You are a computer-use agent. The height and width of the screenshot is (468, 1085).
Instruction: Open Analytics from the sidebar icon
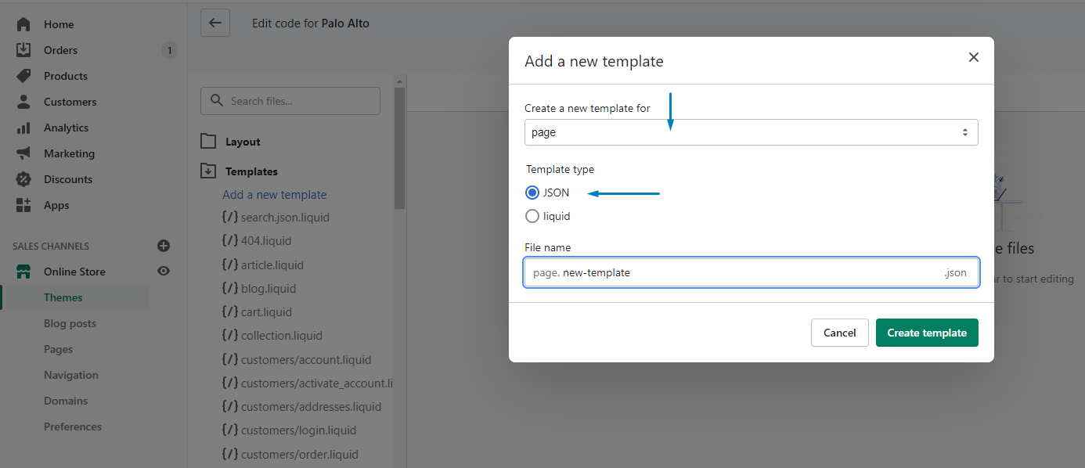point(23,127)
